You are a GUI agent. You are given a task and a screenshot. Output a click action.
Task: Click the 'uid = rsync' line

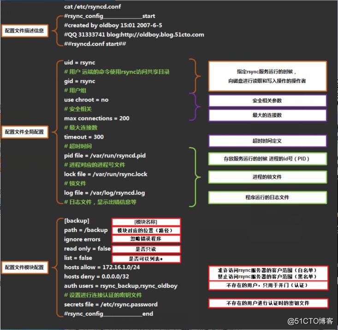point(79,63)
